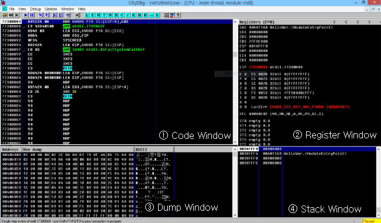Select the INT 2E instruction line
The width and height of the screenshot is (381, 223).
[116, 92]
